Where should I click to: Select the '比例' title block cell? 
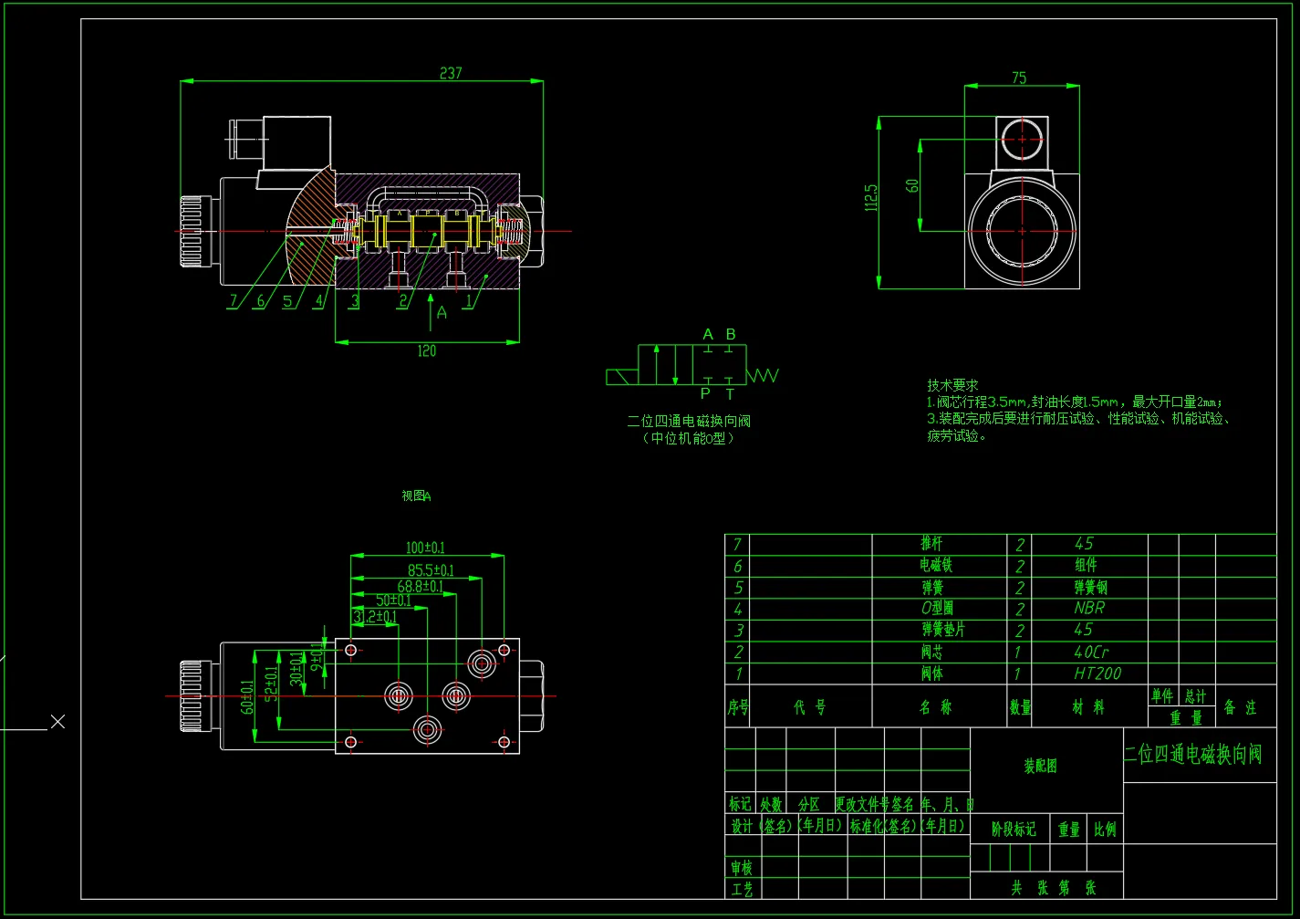coord(1105,829)
